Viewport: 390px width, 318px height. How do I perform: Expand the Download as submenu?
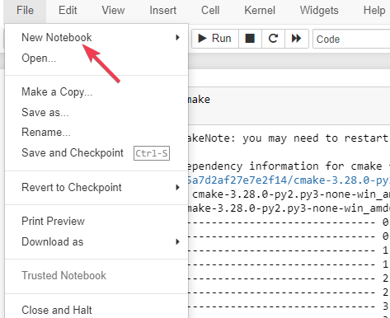pos(96,242)
